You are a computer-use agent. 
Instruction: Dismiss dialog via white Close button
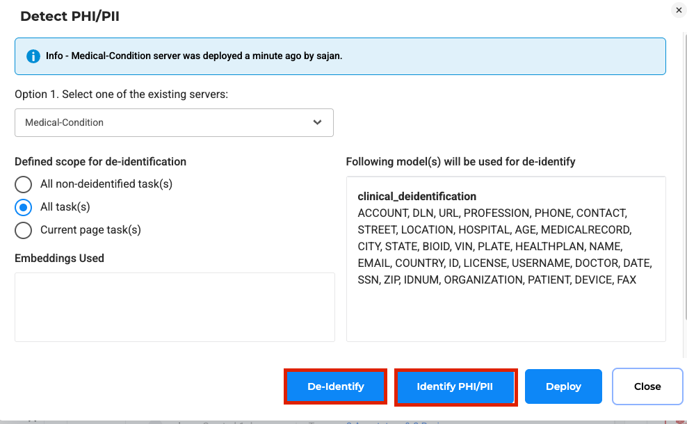click(647, 386)
